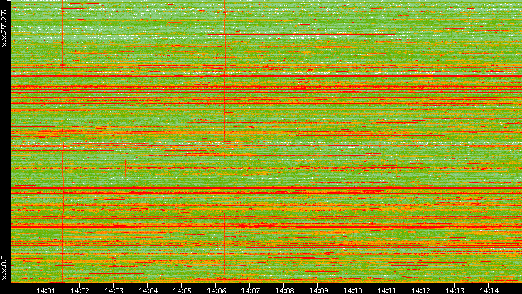Click the x.x.255.255 address axis label
Screen dimensions: 522x294
click(4, 28)
